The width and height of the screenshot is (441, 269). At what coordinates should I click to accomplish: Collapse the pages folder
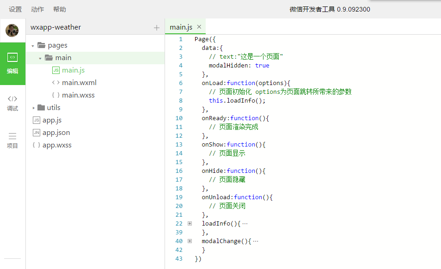[x=33, y=46]
